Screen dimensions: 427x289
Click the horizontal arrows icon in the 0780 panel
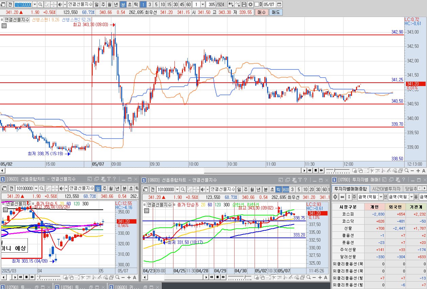[342, 197]
